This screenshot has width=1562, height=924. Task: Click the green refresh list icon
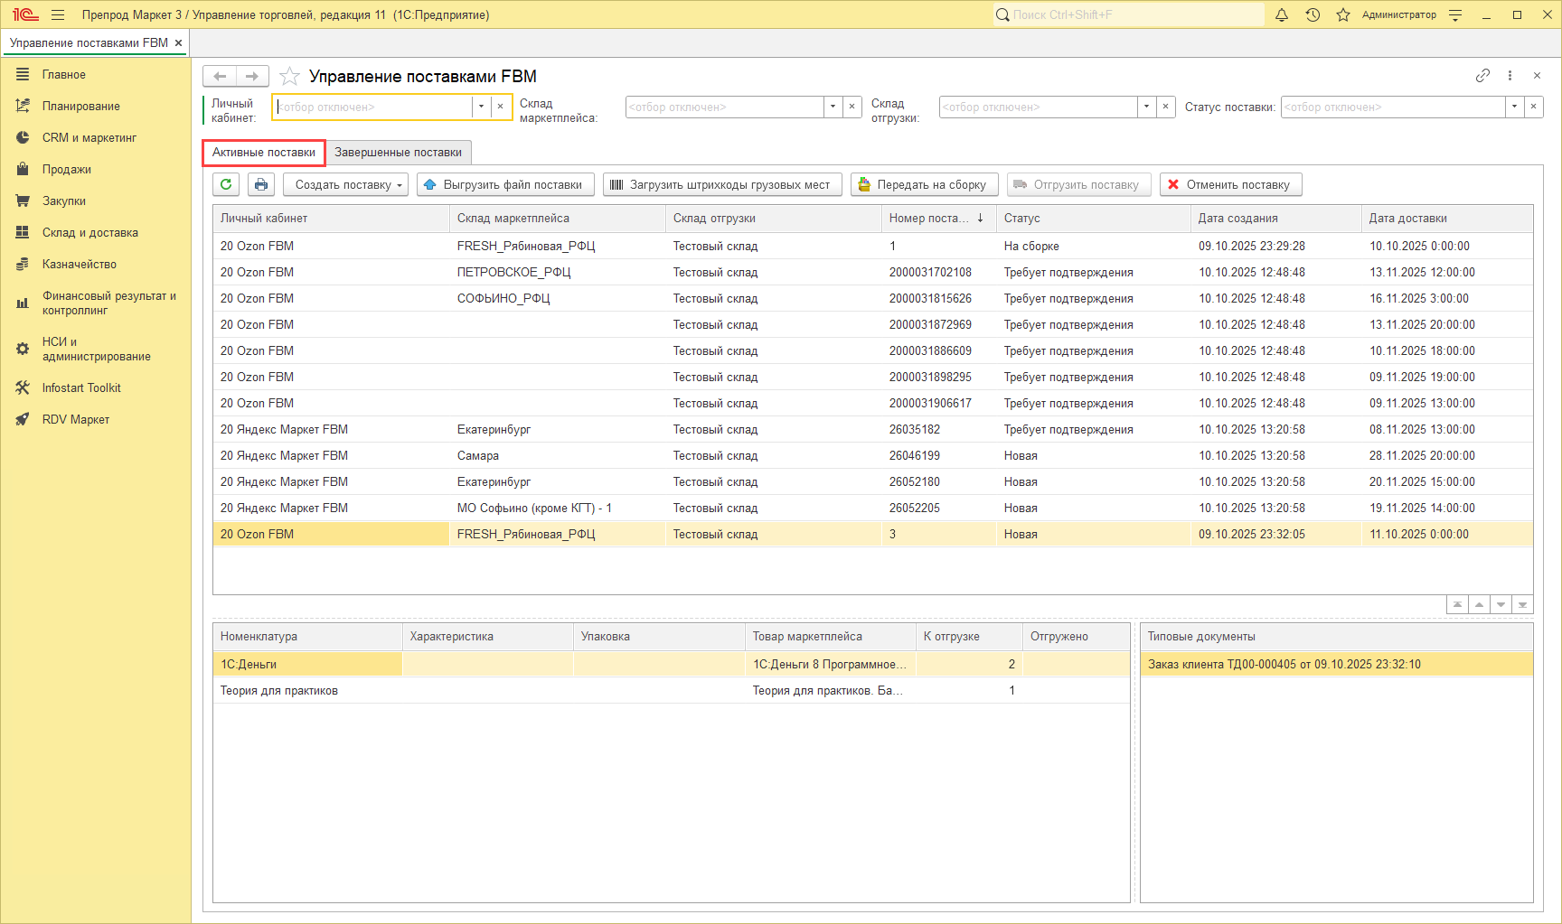tap(226, 184)
